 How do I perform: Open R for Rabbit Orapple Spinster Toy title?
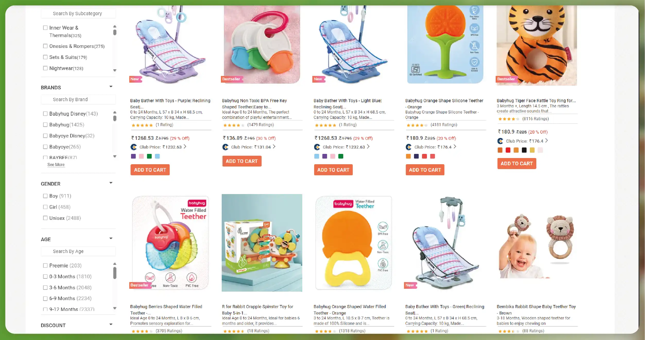coord(258,310)
